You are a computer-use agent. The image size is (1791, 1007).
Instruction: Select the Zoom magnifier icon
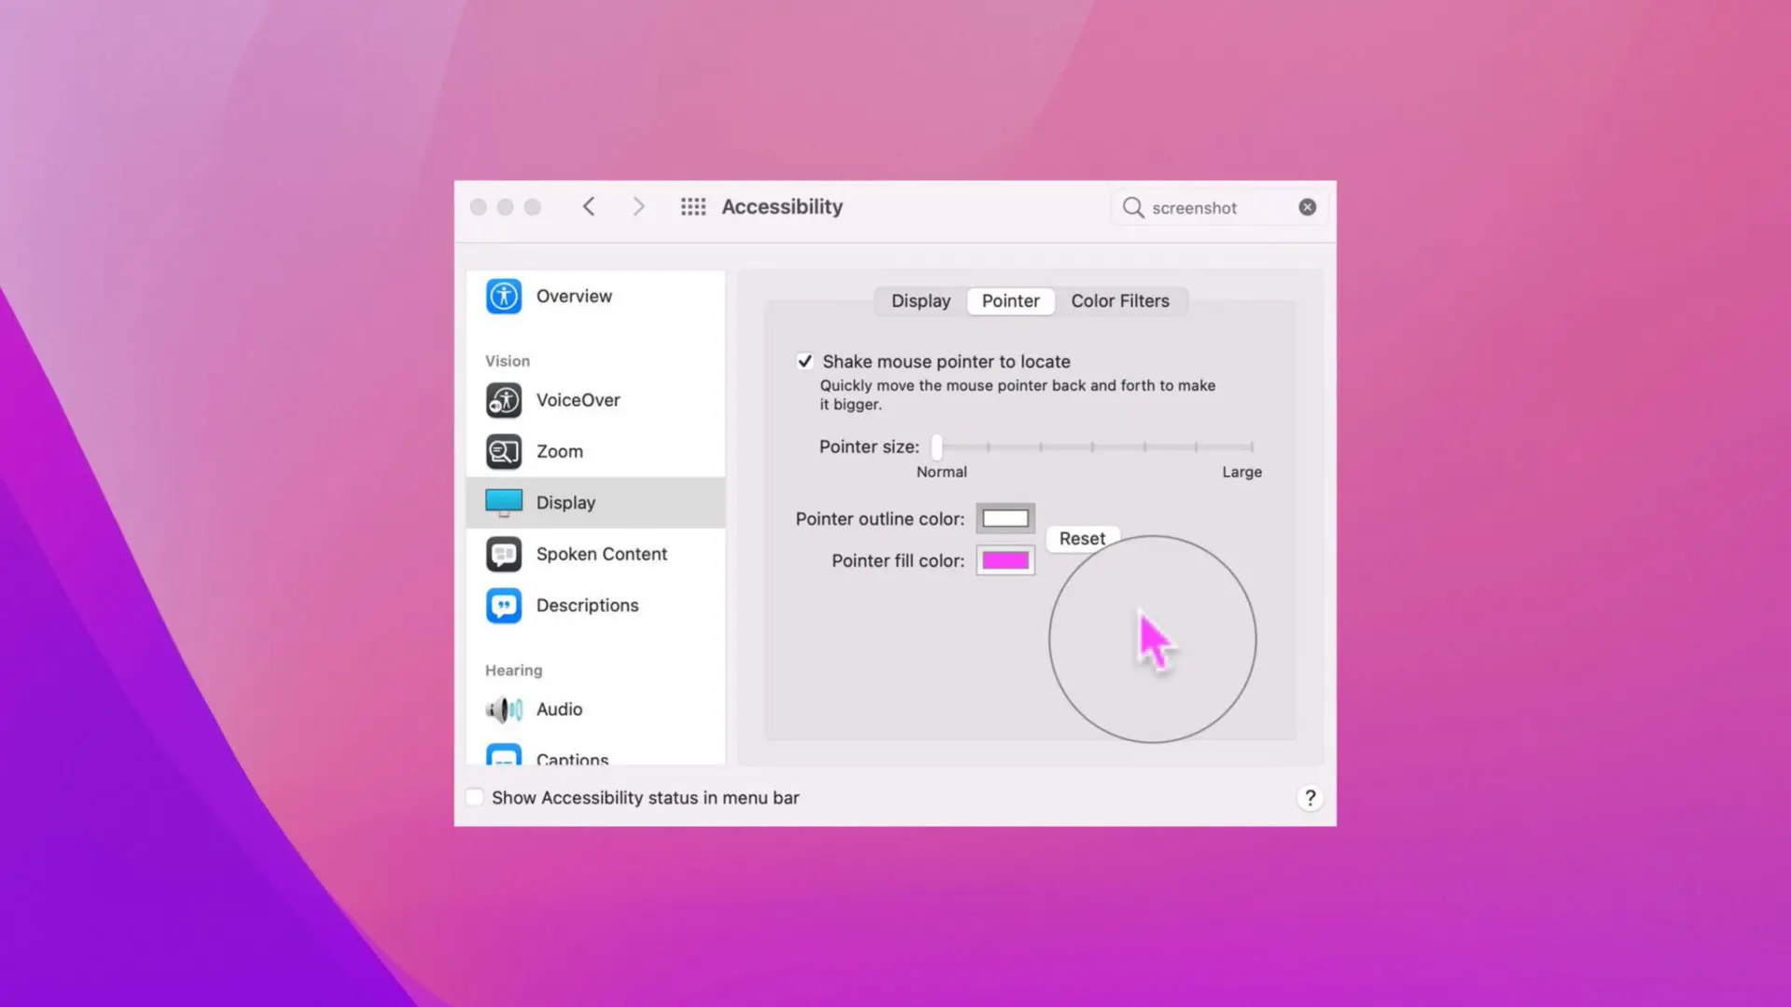(x=504, y=451)
